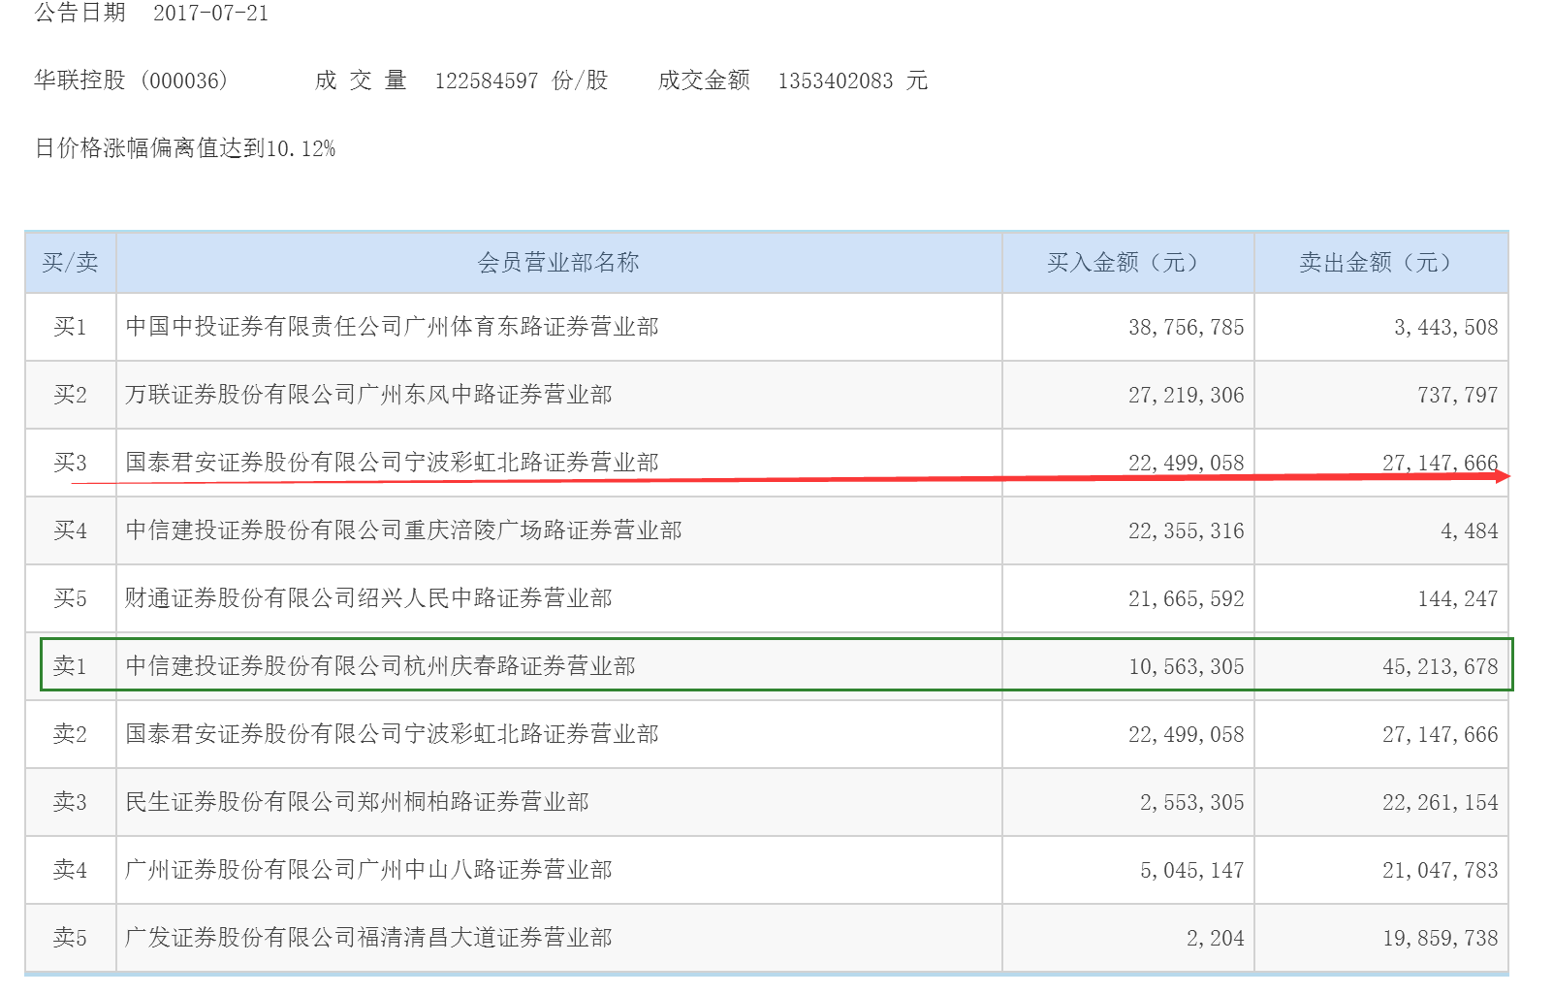The image size is (1553, 995).
Task: Select 万联证券 广州东风中路 branch name
Action: click(368, 395)
